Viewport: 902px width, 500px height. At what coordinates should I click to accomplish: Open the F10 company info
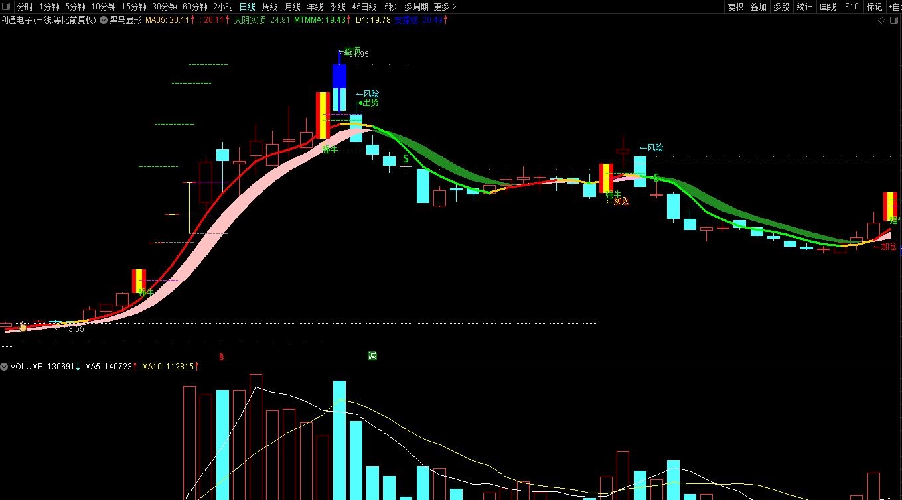tap(851, 7)
